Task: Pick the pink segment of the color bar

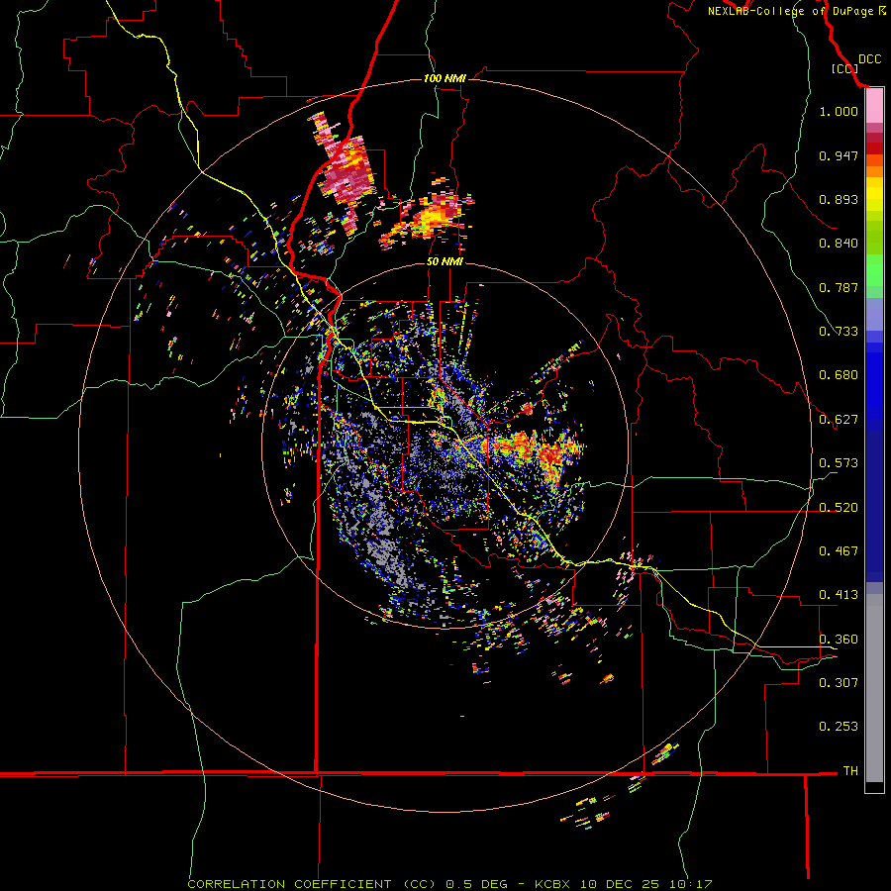Action: tap(874, 106)
